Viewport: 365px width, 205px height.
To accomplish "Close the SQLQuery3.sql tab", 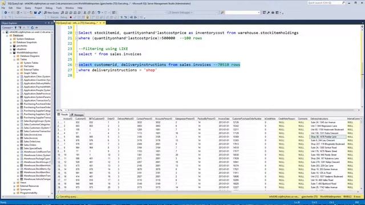I will 104,23.
